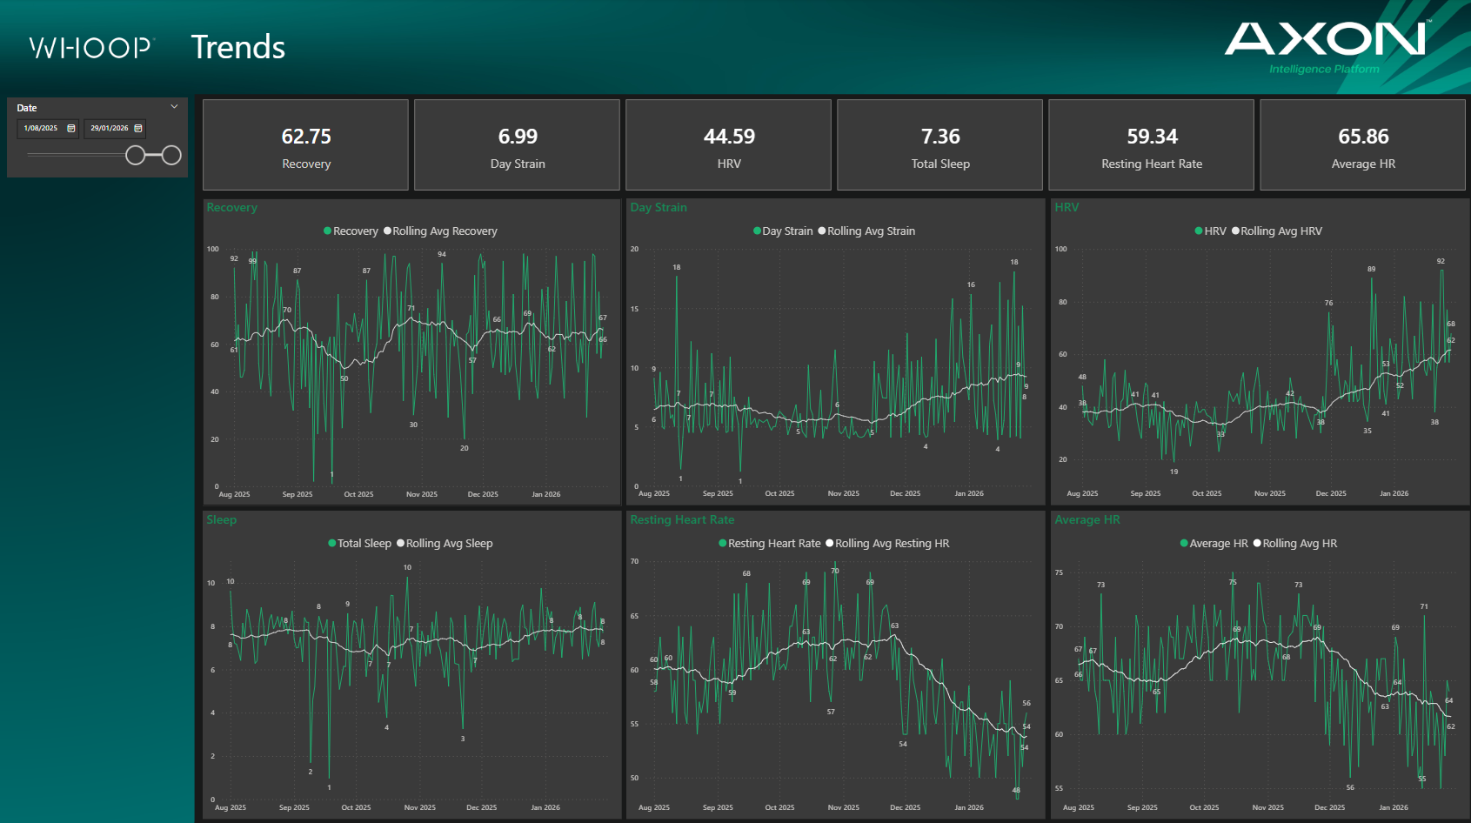
Task: Collapse the Date slicer using its chevron
Action: [174, 106]
